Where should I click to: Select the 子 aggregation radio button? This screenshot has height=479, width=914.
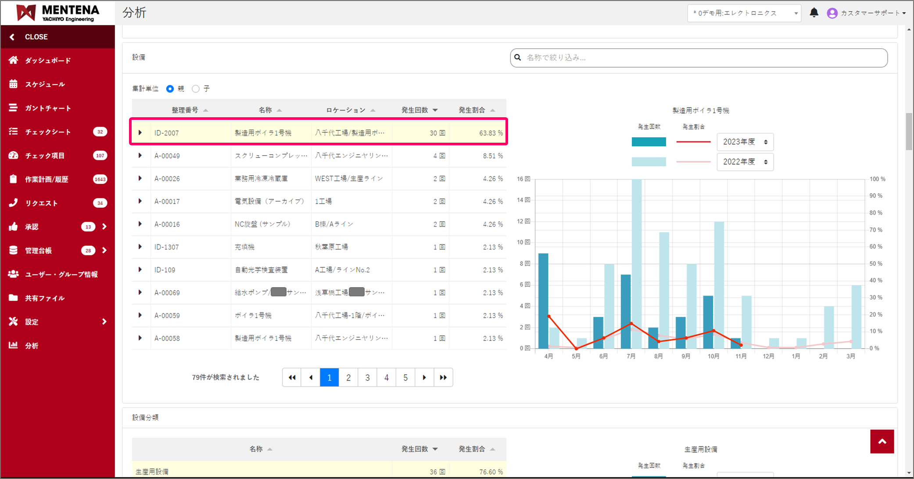(196, 89)
